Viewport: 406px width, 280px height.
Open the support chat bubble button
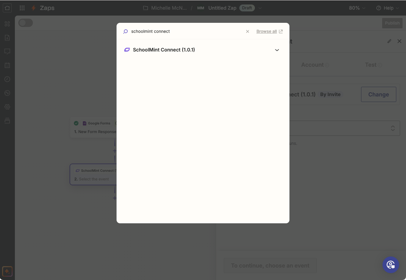pos(390,264)
